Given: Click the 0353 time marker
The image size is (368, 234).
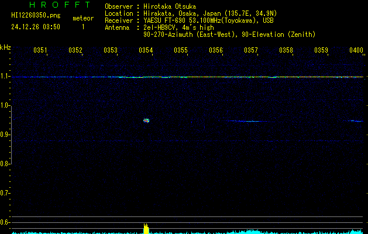Looking at the screenshot, I should tap(111, 50).
